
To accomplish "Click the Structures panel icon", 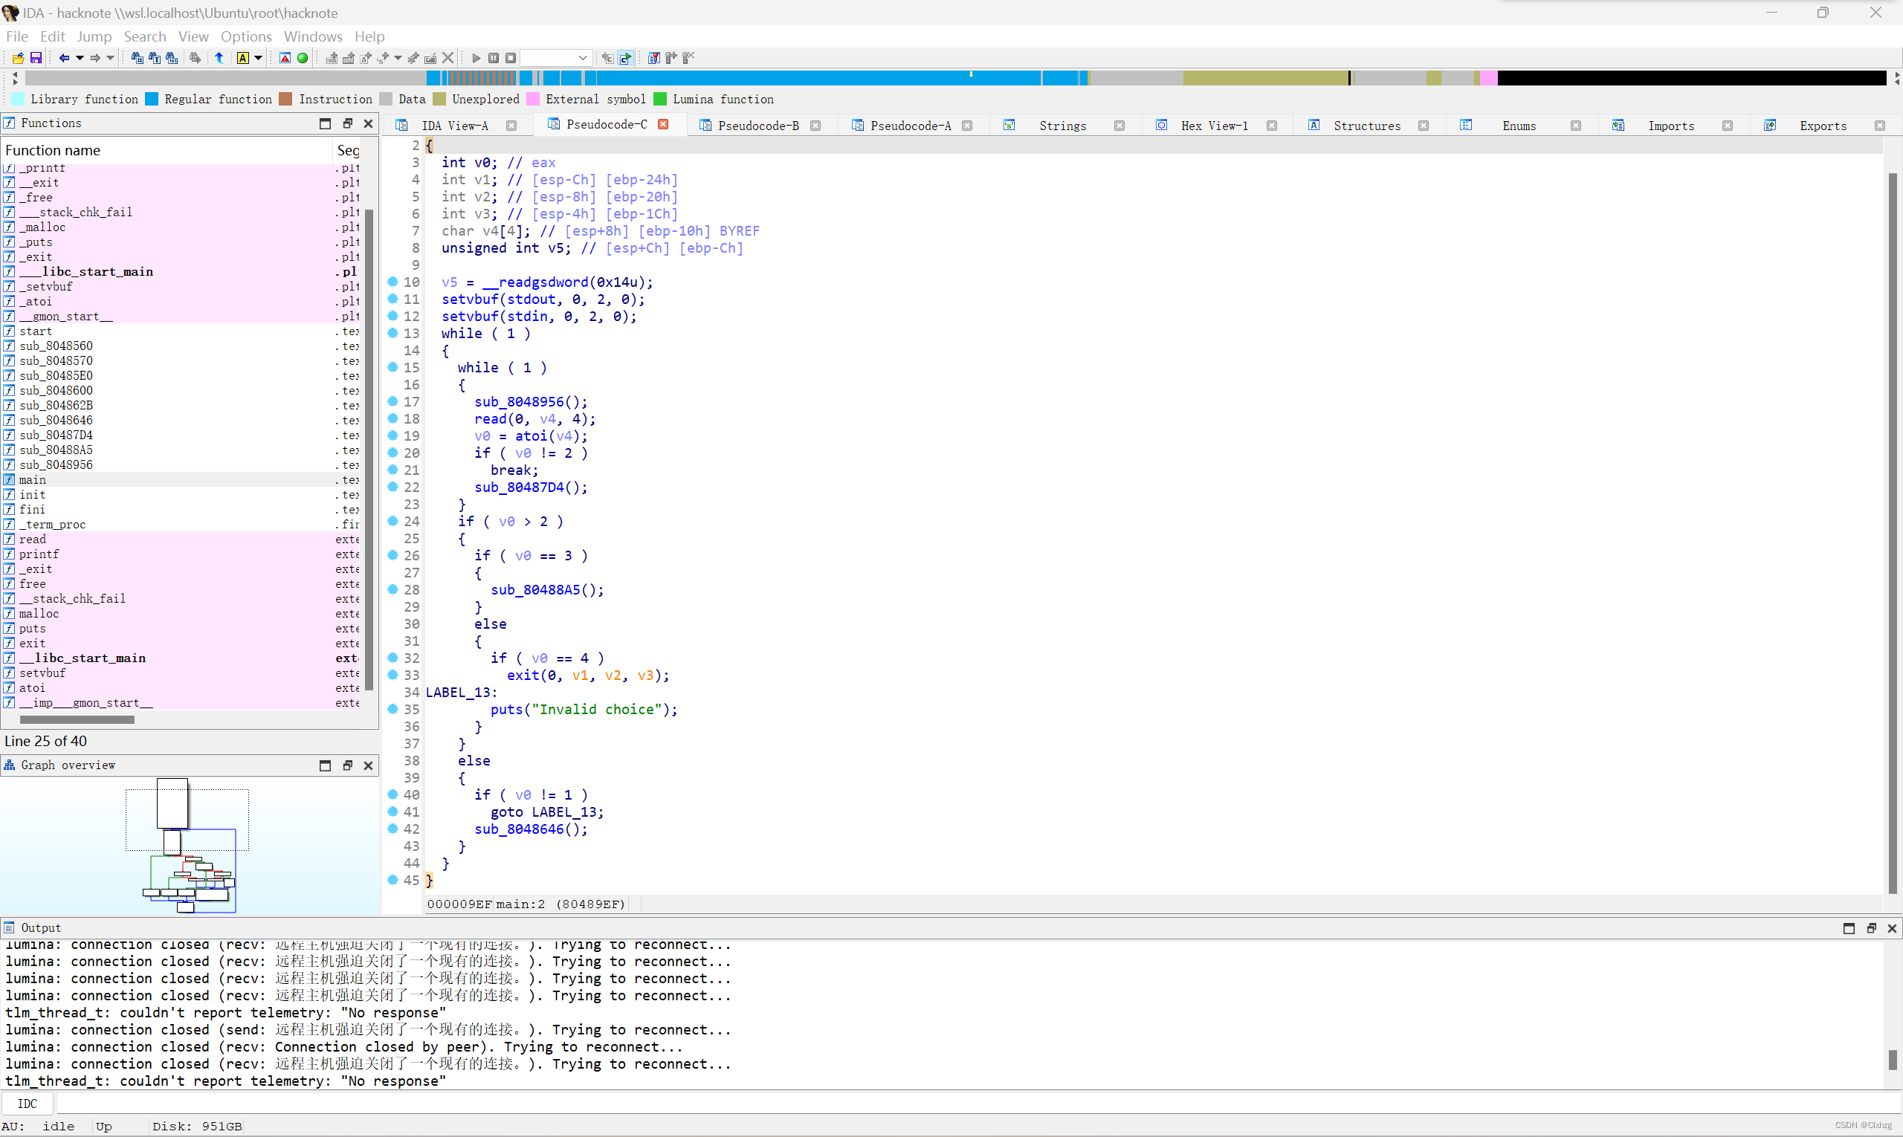I will 1309,125.
